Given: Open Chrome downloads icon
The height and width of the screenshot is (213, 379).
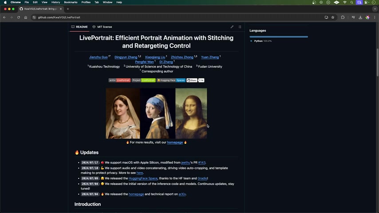Looking at the screenshot, I should pyautogui.click(x=360, y=17).
